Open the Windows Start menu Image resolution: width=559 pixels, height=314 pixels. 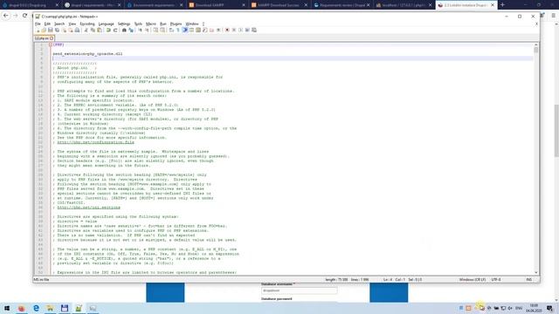tap(7, 308)
